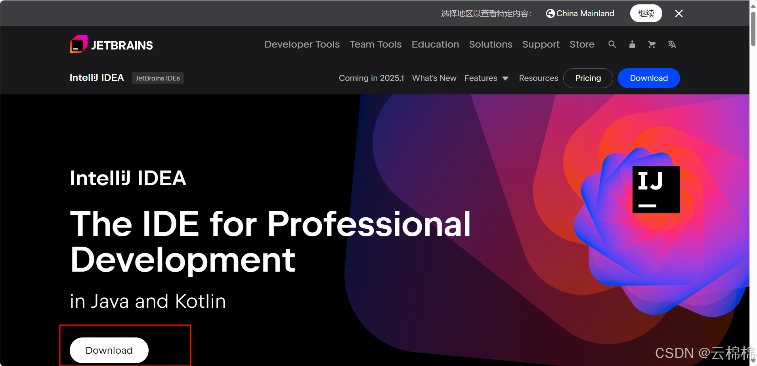
Task: Click the 继续 continue button
Action: pos(646,13)
